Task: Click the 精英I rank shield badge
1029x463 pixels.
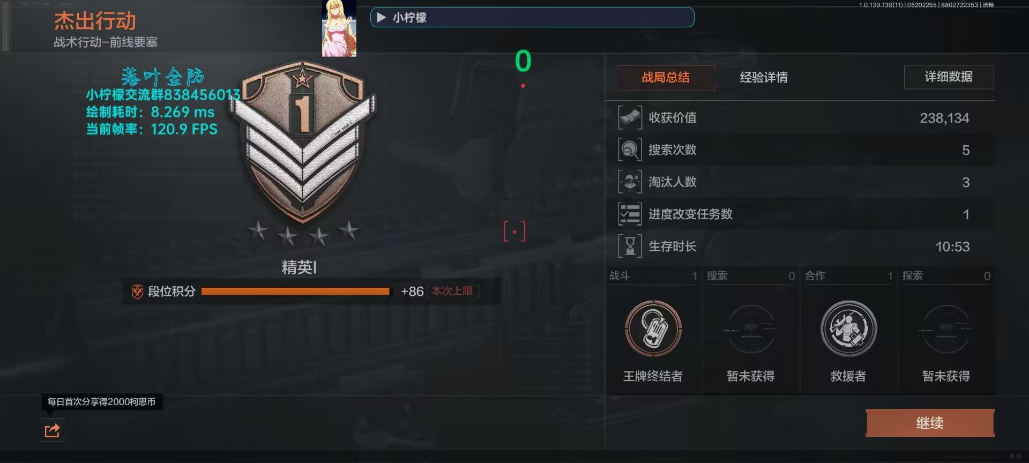Action: [x=303, y=142]
